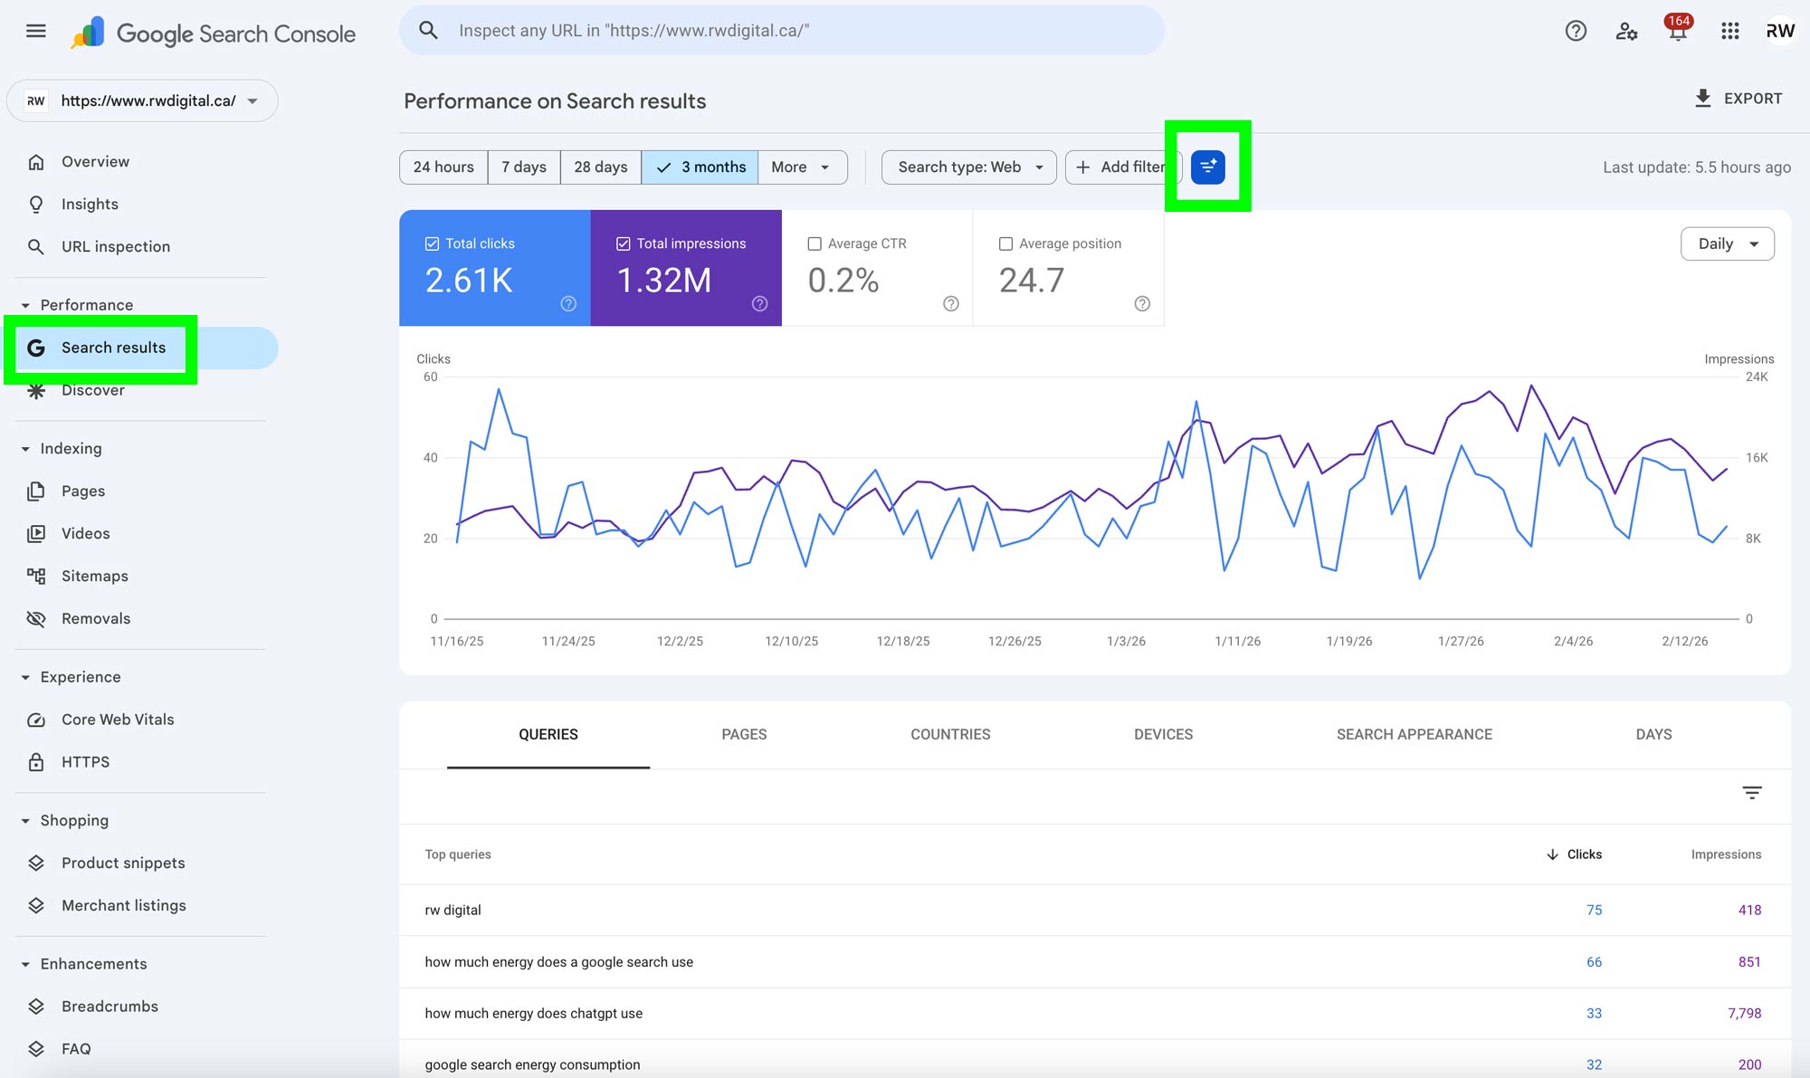This screenshot has height=1078, width=1810.
Task: Click Total clicks help icon
Action: [568, 304]
